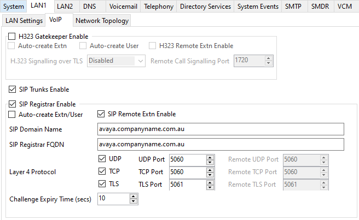359x220 pixels.
Task: Decrease Remote UDP Port with down arrow
Action: [x=324, y=162]
